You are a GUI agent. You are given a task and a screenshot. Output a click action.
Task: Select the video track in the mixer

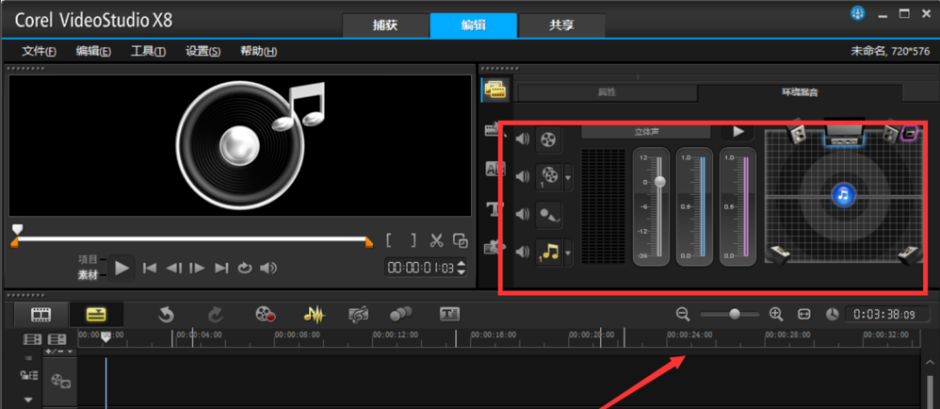pos(548,139)
